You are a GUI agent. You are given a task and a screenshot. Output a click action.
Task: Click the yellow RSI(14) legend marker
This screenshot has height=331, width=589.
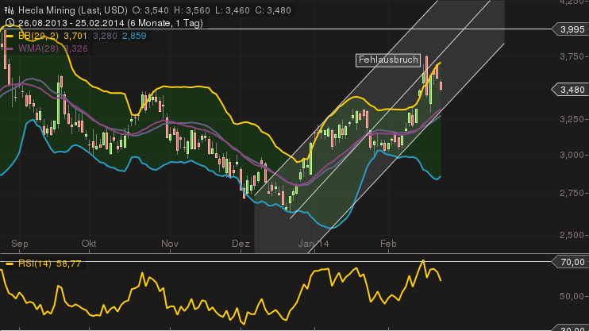coord(10,264)
